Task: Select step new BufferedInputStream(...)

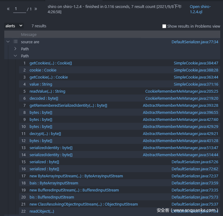Action: (74, 190)
